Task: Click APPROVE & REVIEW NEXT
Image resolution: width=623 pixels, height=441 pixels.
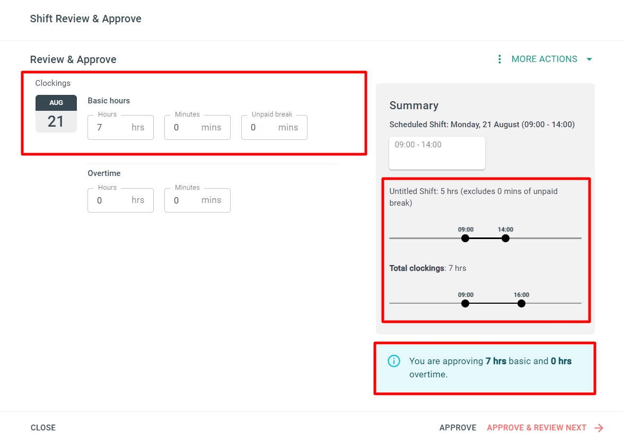Action: 537,428
